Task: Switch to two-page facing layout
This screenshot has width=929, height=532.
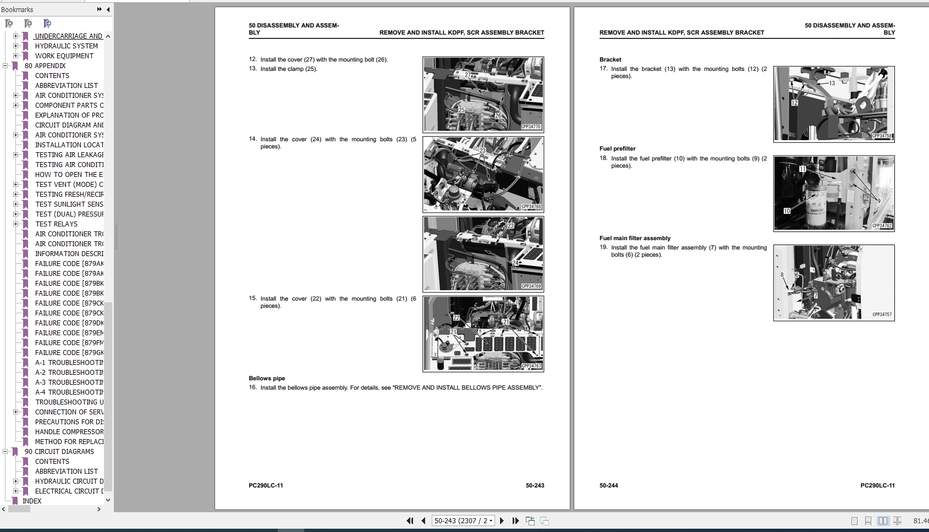Action: click(883, 520)
